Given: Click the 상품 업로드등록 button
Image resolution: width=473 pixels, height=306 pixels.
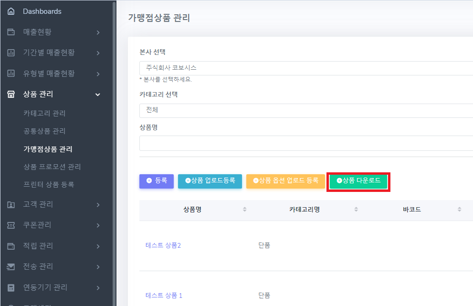Looking at the screenshot, I should 210,181.
